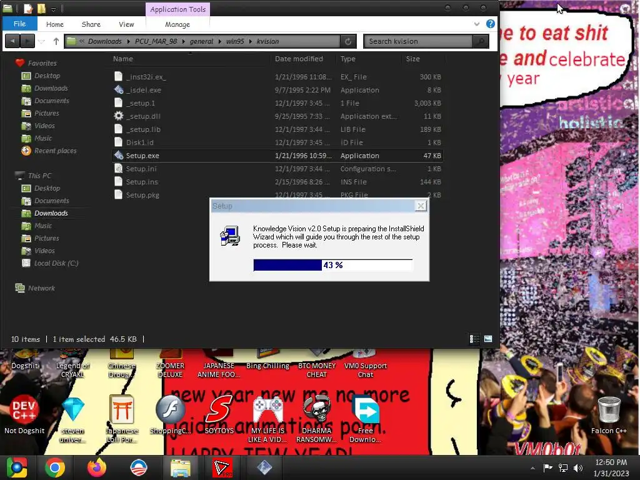Sort files by Name column
This screenshot has width=640, height=480.
(x=123, y=59)
